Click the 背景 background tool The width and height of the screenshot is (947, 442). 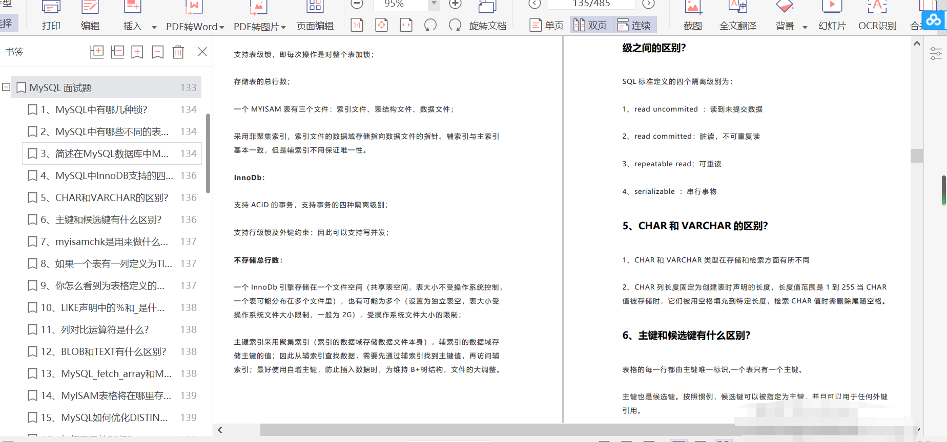785,16
